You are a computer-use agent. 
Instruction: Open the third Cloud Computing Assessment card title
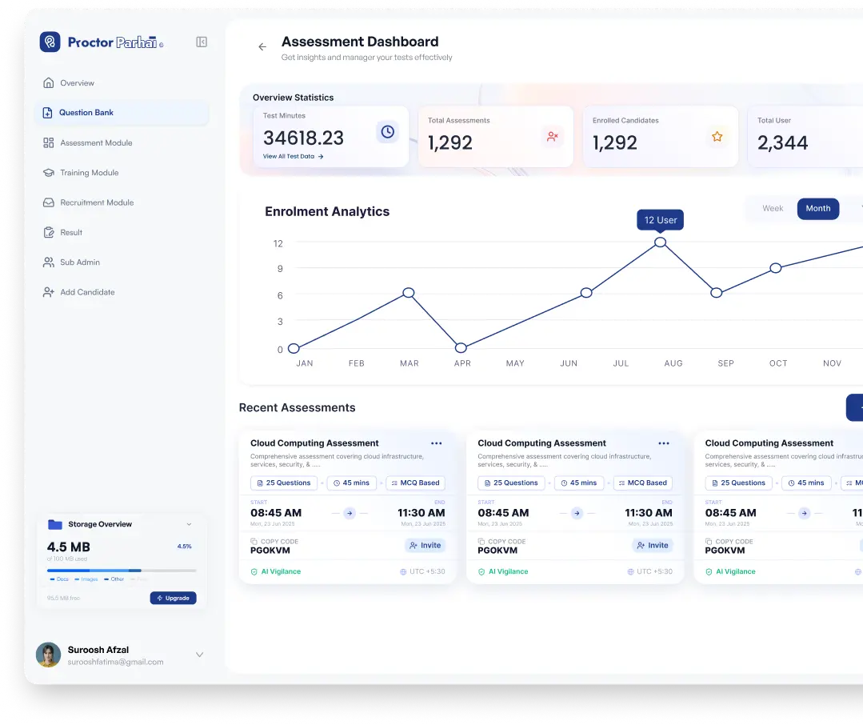click(x=769, y=443)
